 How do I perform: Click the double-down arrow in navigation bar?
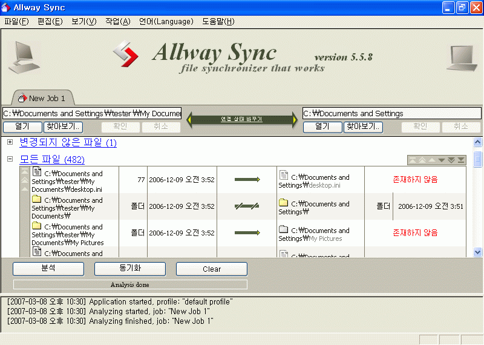(451, 160)
